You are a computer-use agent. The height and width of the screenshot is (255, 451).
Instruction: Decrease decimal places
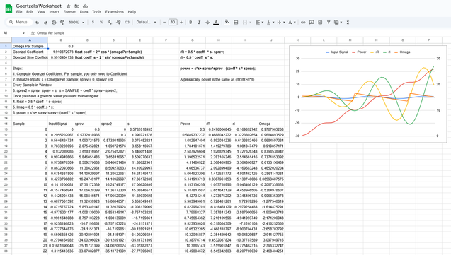point(110,23)
